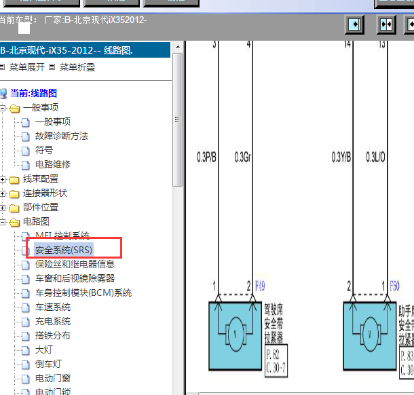Viewport: 414px width, 395px height.
Task: Open 车速系统 diagram
Action: (x=53, y=307)
